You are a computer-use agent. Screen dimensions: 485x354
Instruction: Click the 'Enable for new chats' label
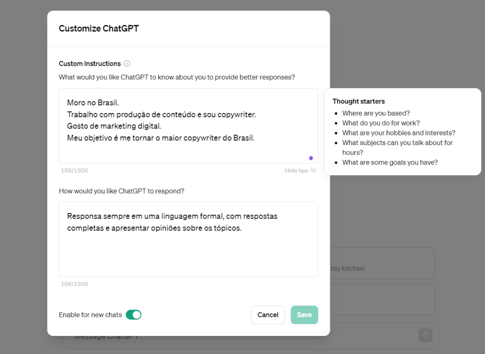coord(90,315)
